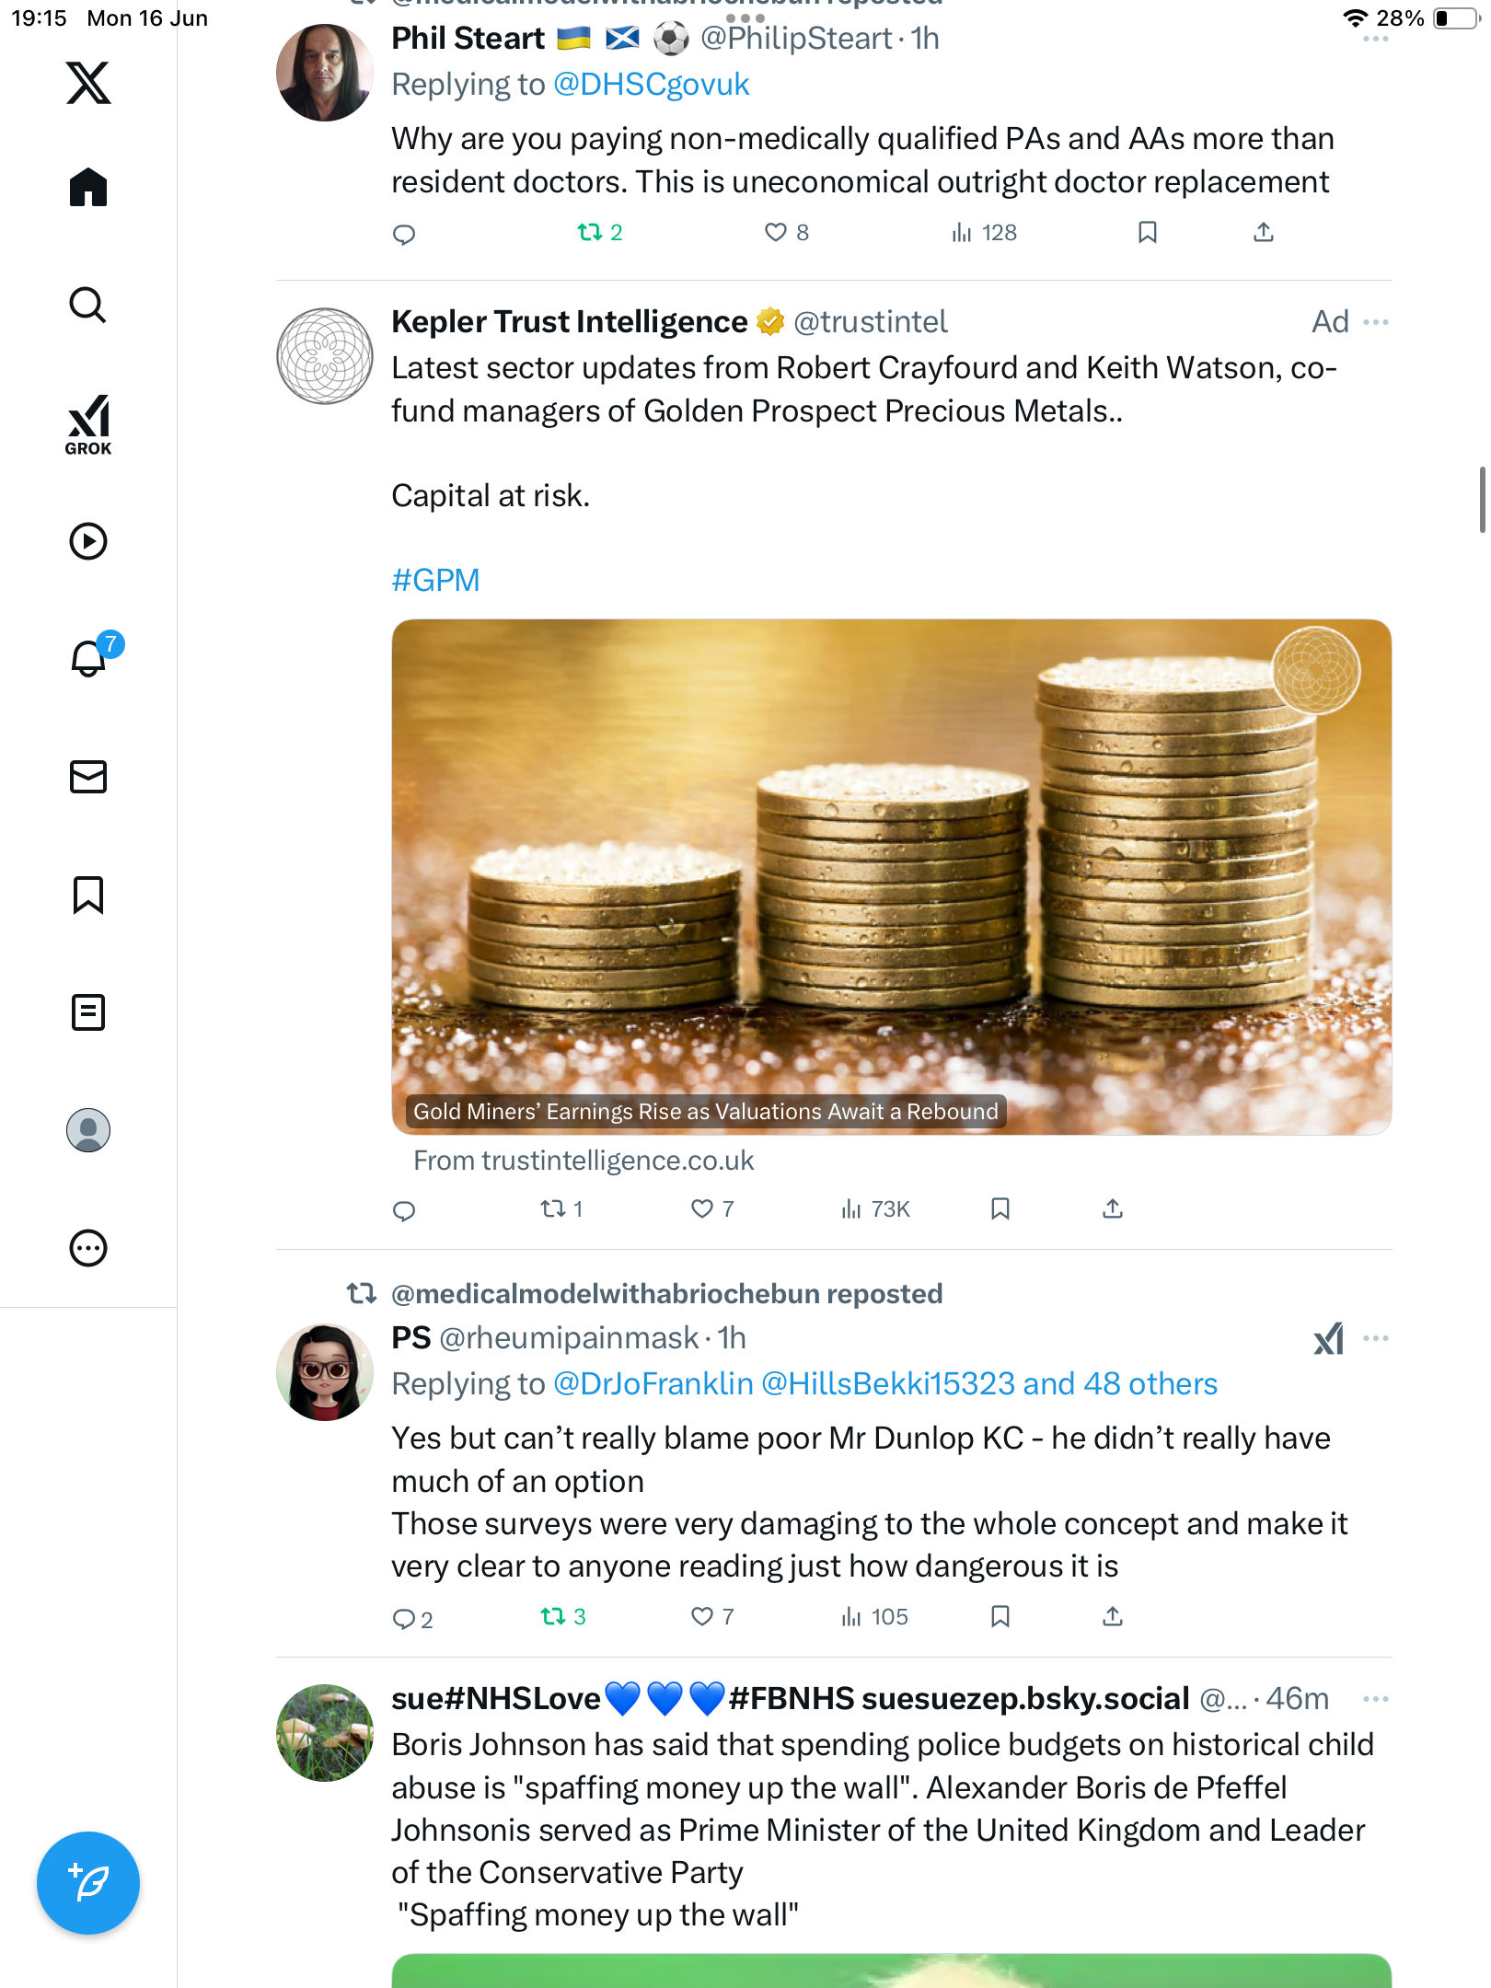Open @DHSCgovuk mention link
This screenshot has height=1988, width=1491.
(x=651, y=85)
